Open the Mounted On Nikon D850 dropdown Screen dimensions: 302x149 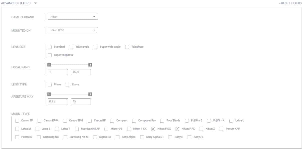point(73,30)
